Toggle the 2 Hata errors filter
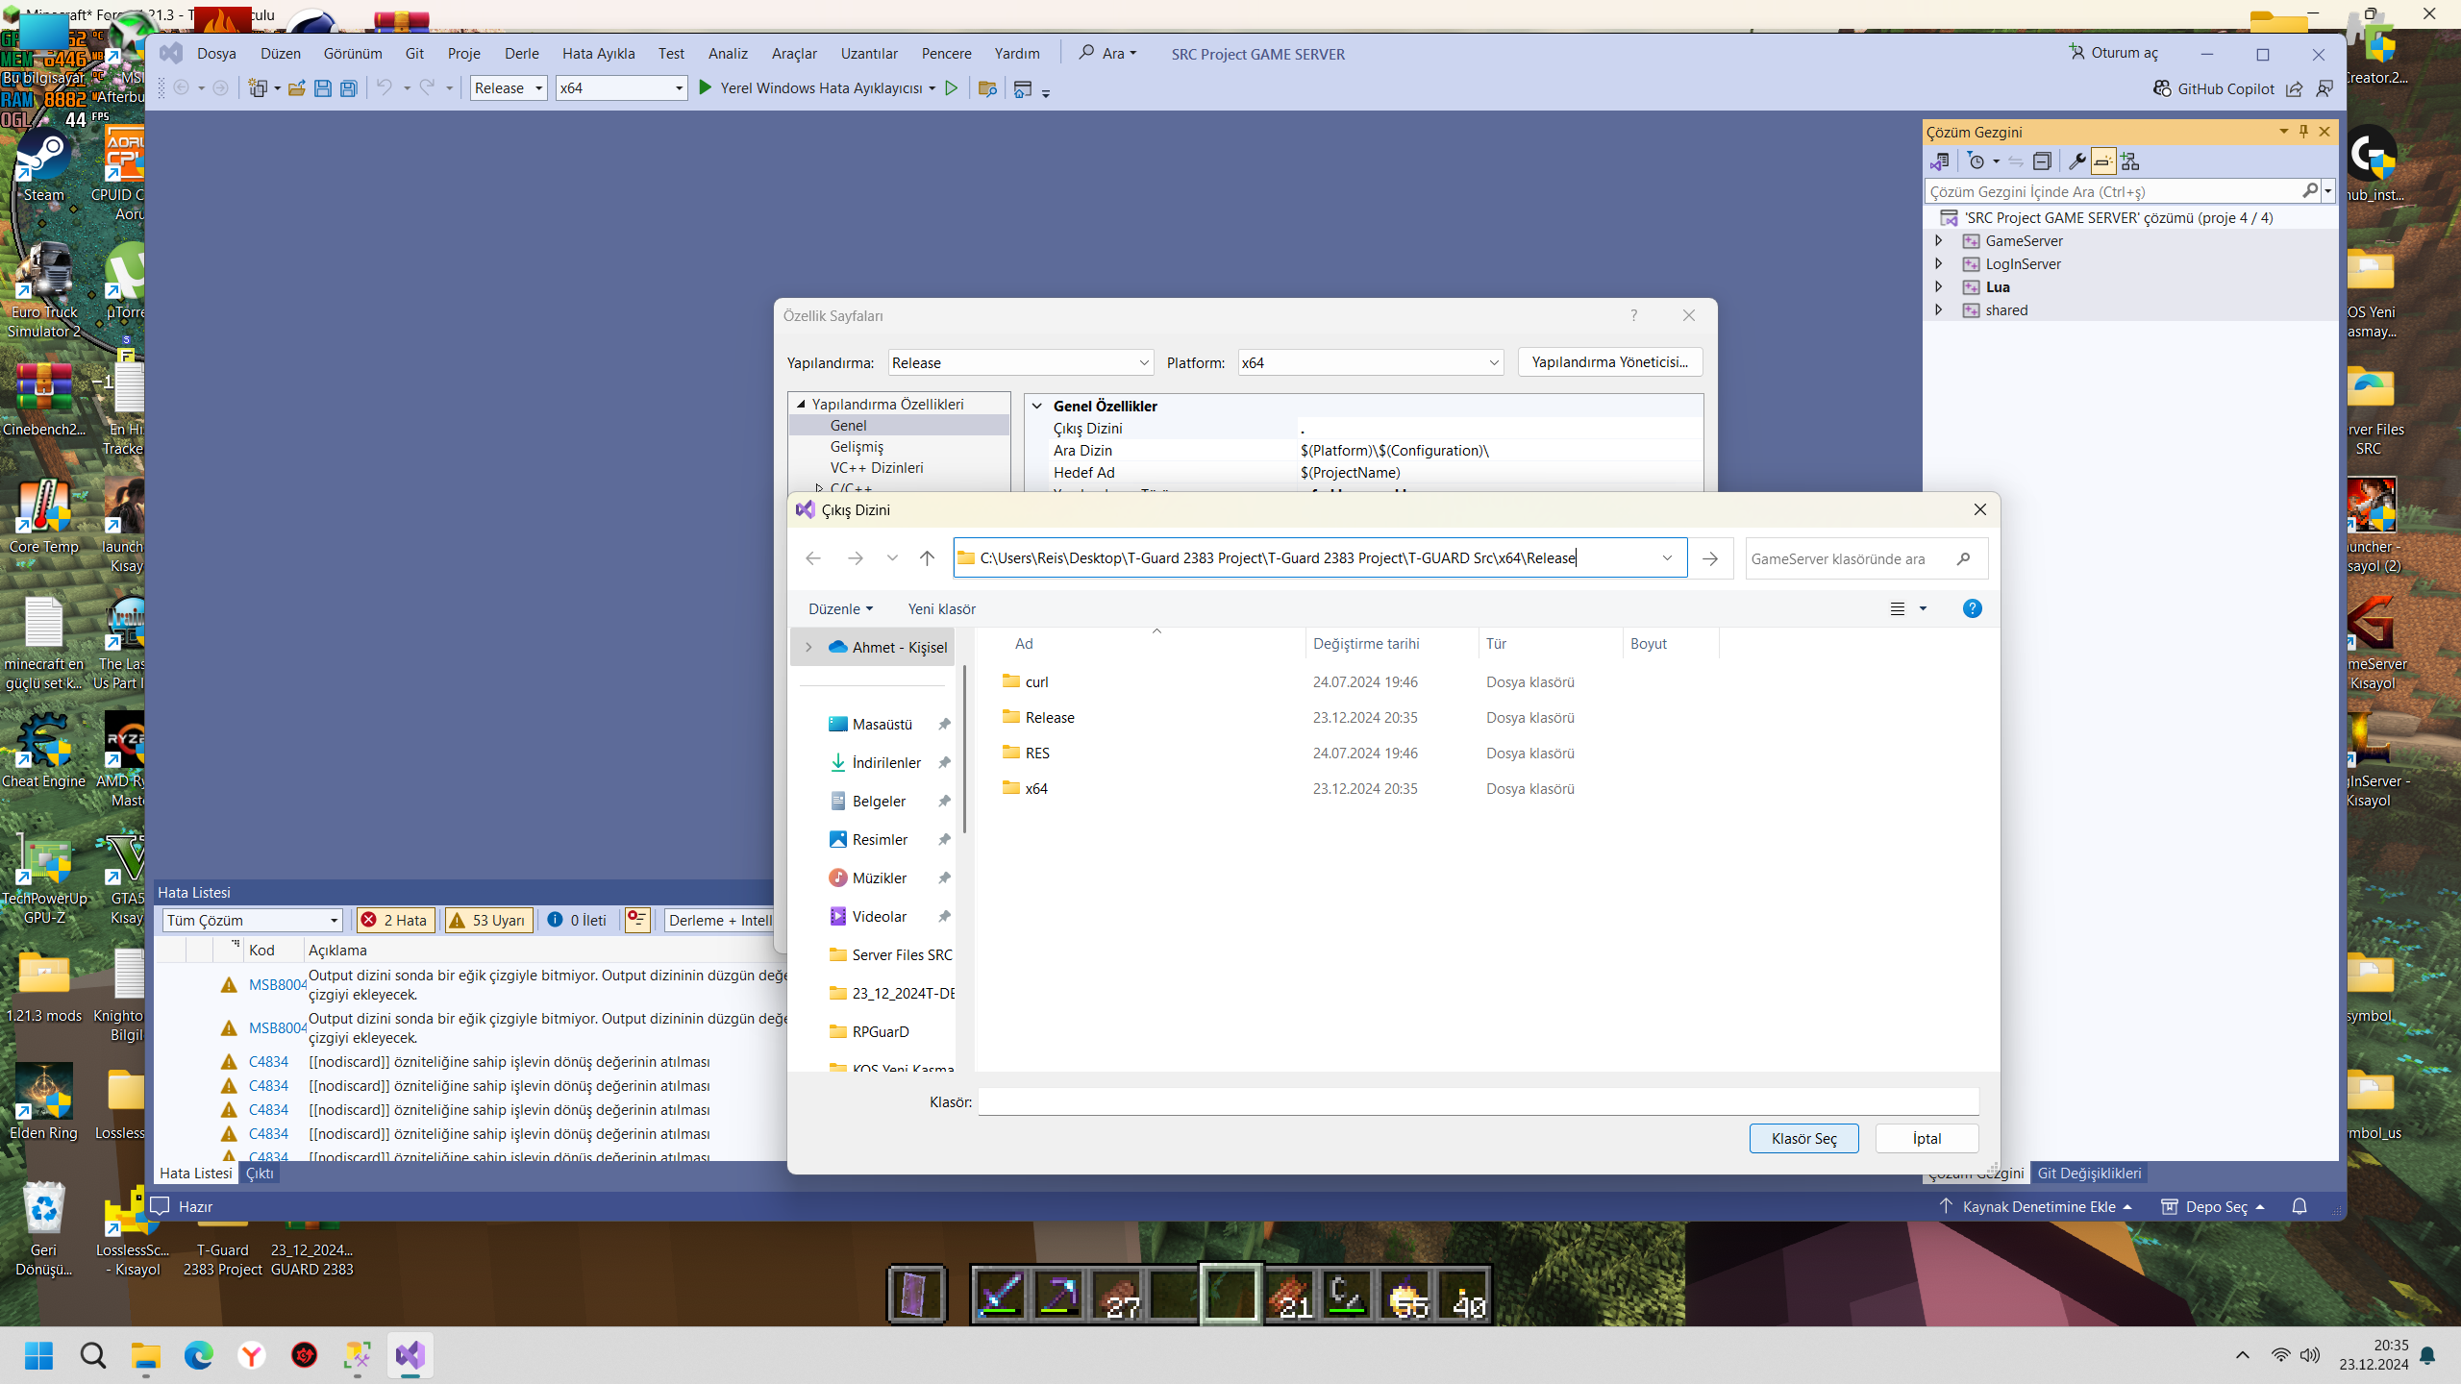 click(x=395, y=920)
